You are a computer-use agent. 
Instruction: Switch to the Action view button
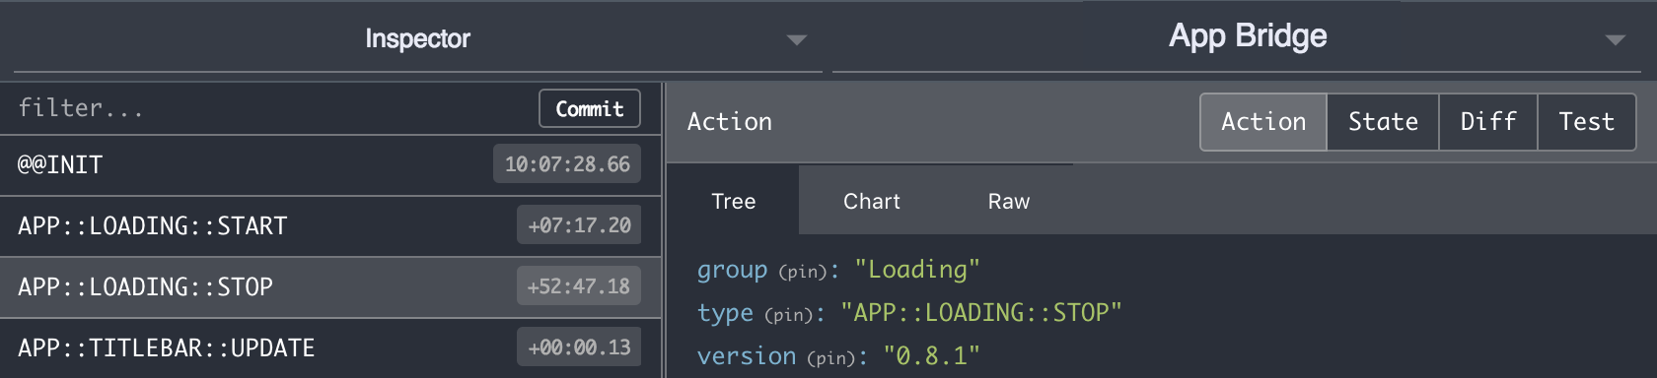coord(1263,122)
